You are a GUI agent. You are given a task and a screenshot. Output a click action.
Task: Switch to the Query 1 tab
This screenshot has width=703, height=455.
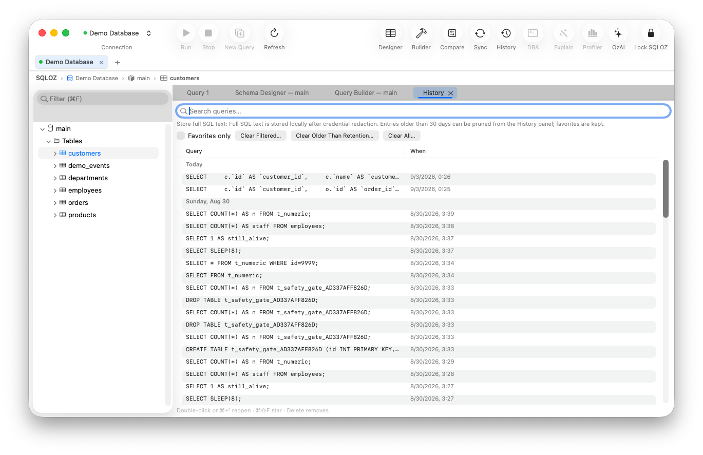(198, 93)
